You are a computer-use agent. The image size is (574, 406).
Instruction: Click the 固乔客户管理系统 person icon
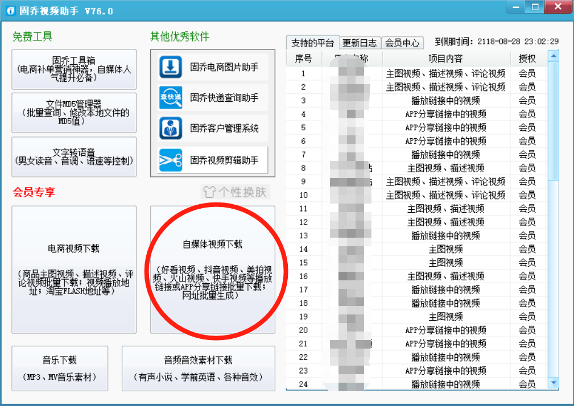[170, 128]
